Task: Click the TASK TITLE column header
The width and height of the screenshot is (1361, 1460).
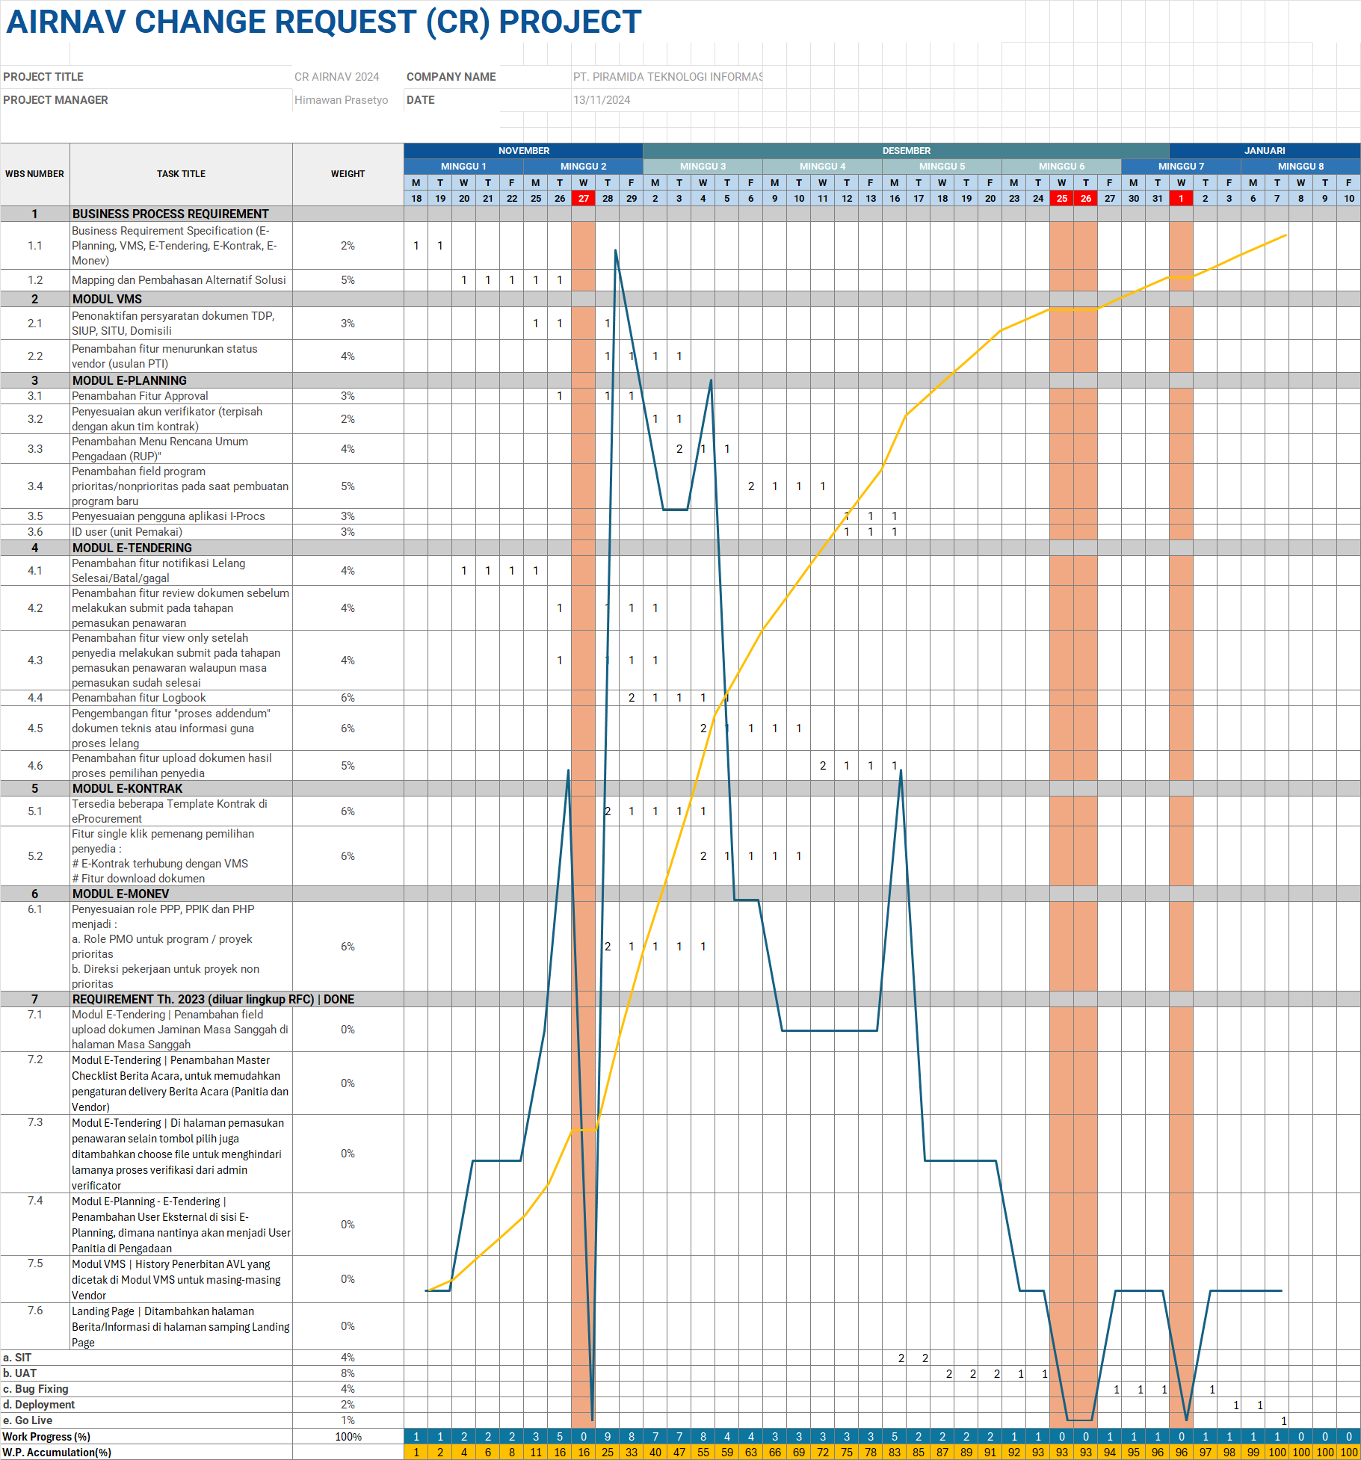Action: coord(181,174)
